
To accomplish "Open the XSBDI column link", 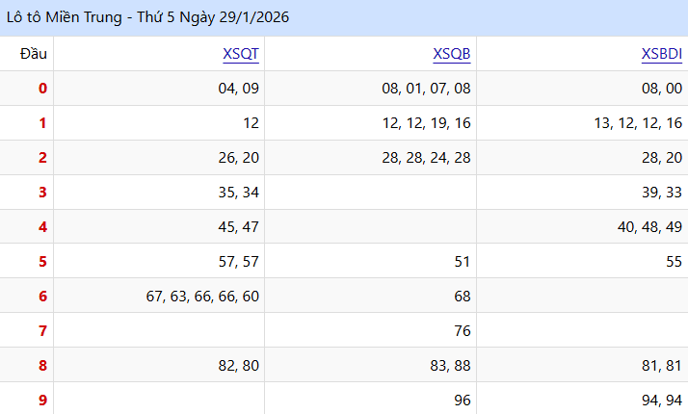I will coord(661,54).
